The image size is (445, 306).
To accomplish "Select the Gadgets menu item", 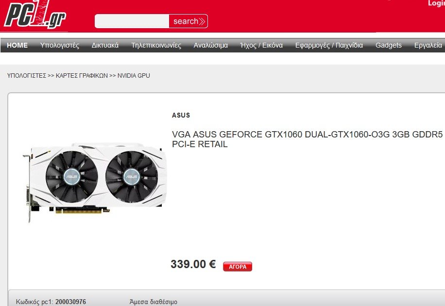I will (x=389, y=46).
